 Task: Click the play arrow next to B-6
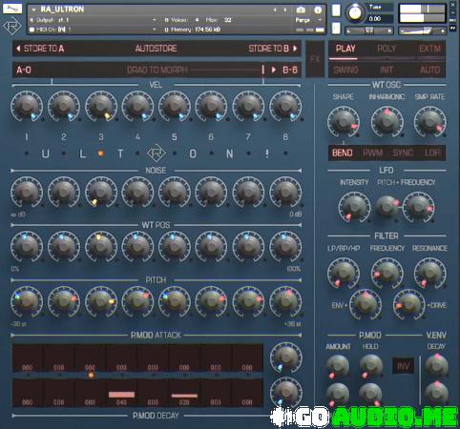[274, 70]
